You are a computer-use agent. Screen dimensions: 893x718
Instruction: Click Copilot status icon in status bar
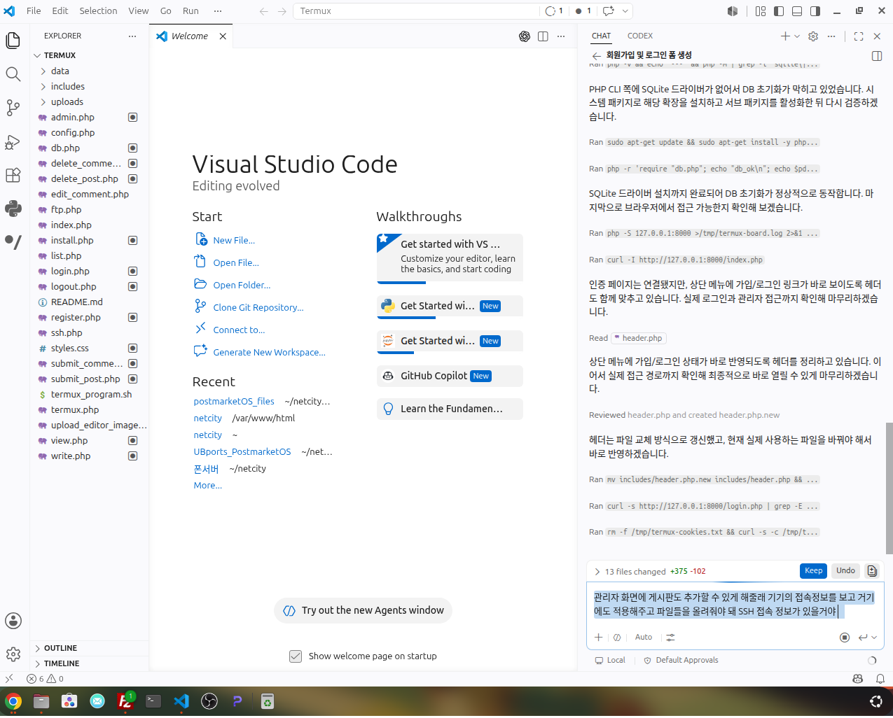(858, 679)
